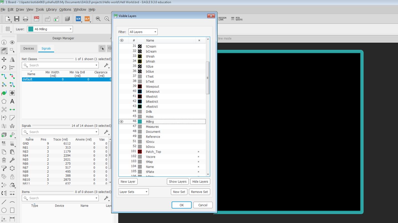
Task: Run a script with the SCR icon
Action: click(78, 19)
